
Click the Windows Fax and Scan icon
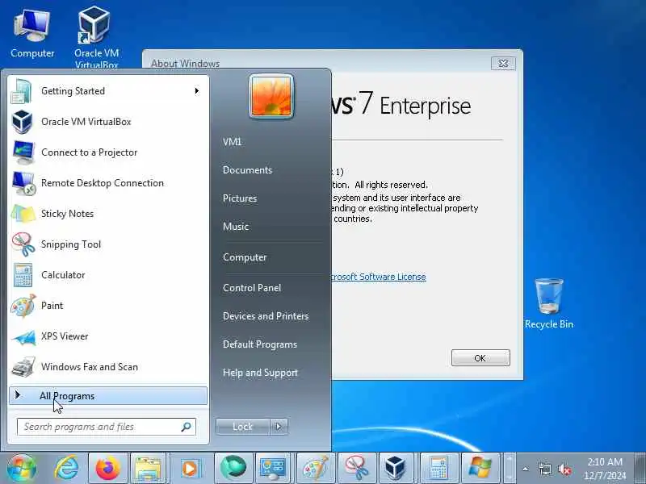coord(23,367)
